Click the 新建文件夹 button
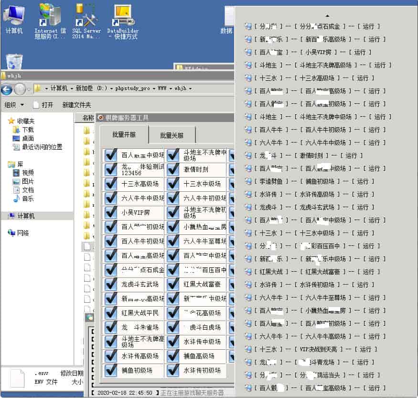This screenshot has width=418, height=398. point(76,105)
